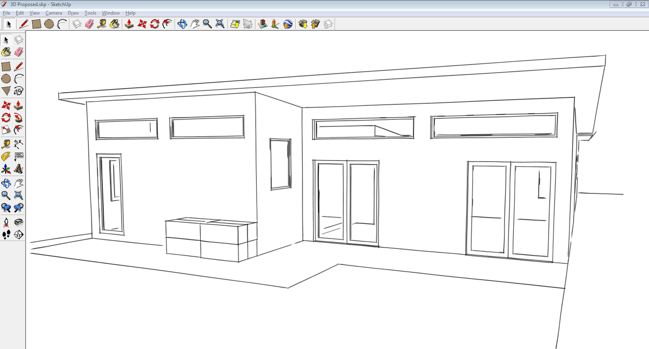Click Make Component in the left palette

coord(19,40)
